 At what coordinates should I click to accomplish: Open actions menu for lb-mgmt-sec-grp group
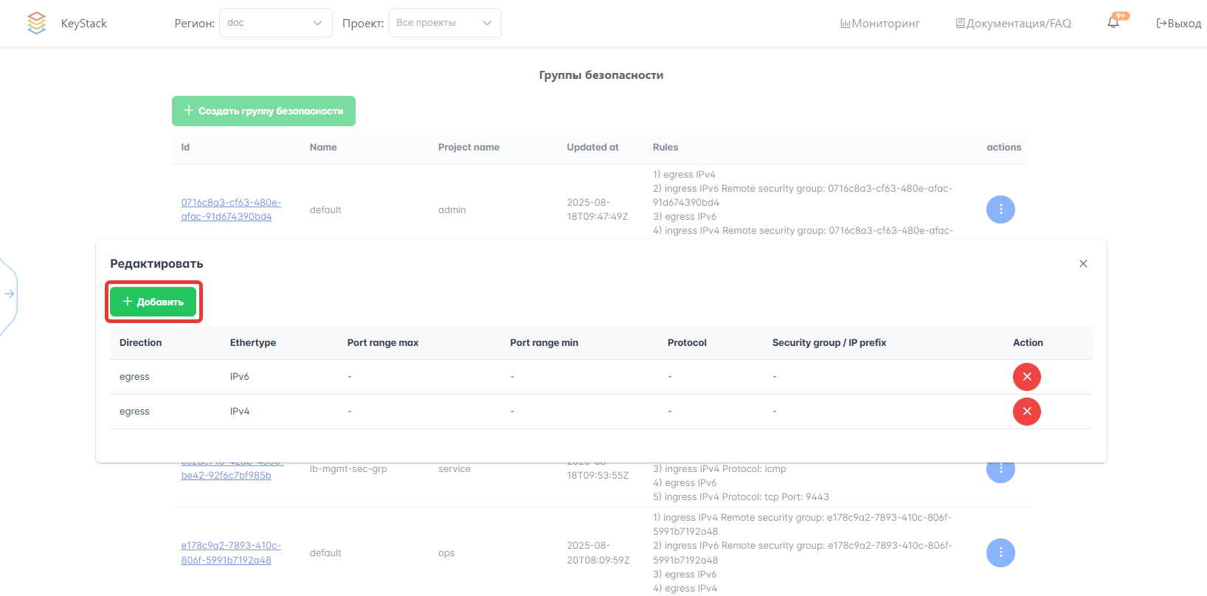point(1000,470)
